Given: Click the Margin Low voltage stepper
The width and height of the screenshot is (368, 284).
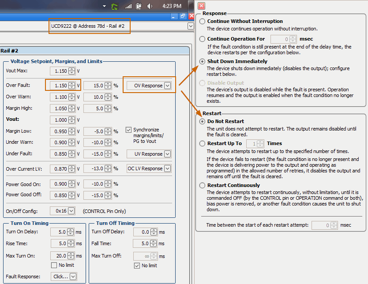Looking at the screenshot, I should click(x=72, y=131).
